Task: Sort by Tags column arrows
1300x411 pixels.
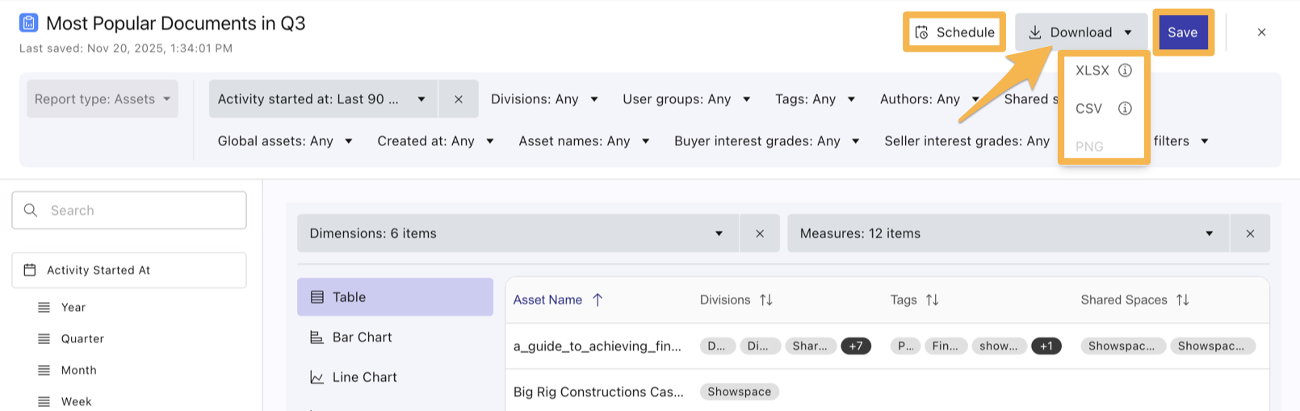Action: pyautogui.click(x=932, y=300)
